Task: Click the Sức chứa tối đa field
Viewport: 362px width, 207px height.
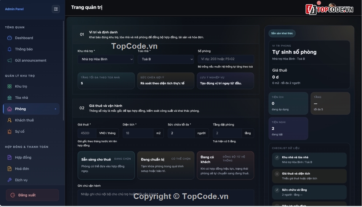Action: point(181,133)
